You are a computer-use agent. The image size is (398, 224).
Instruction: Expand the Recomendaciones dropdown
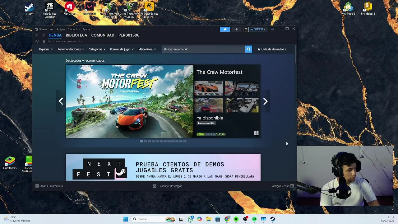coord(71,49)
